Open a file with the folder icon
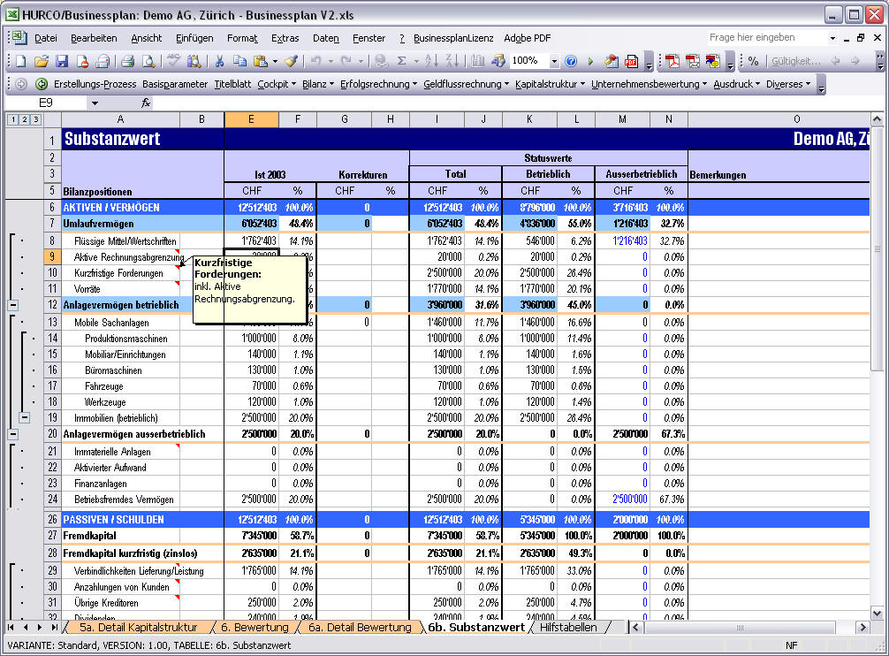The image size is (889, 656). coord(42,61)
